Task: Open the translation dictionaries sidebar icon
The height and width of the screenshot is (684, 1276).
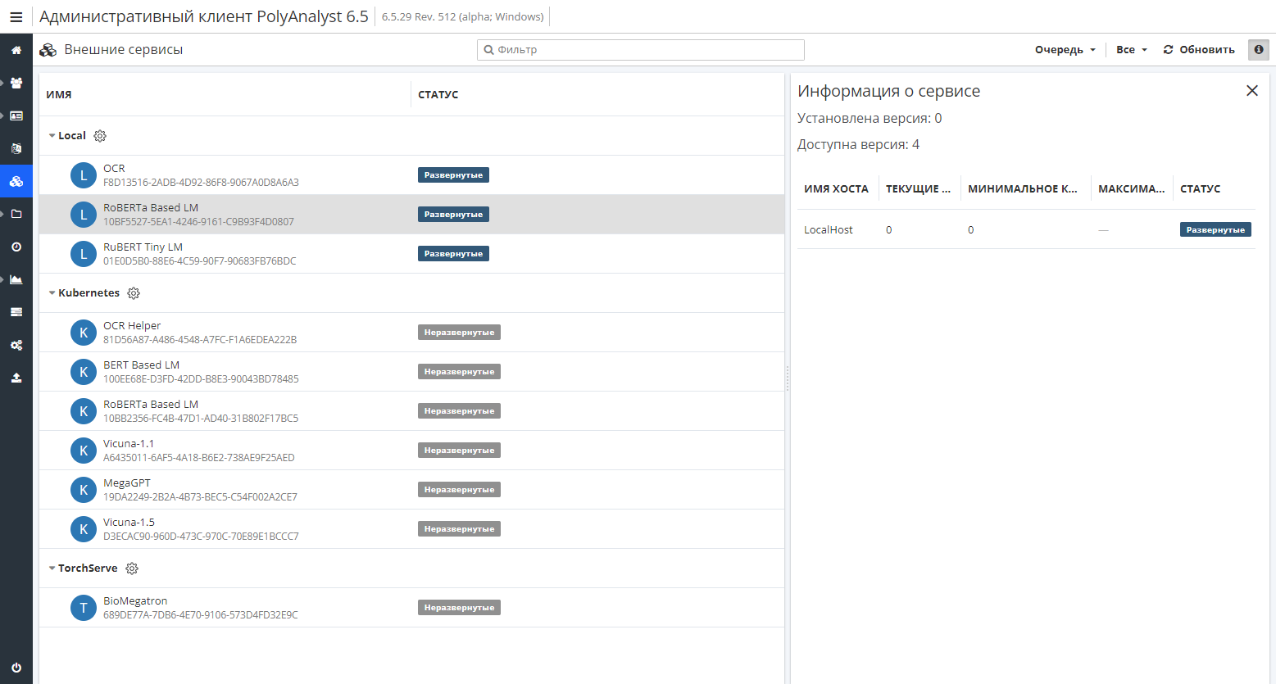Action: point(16,148)
